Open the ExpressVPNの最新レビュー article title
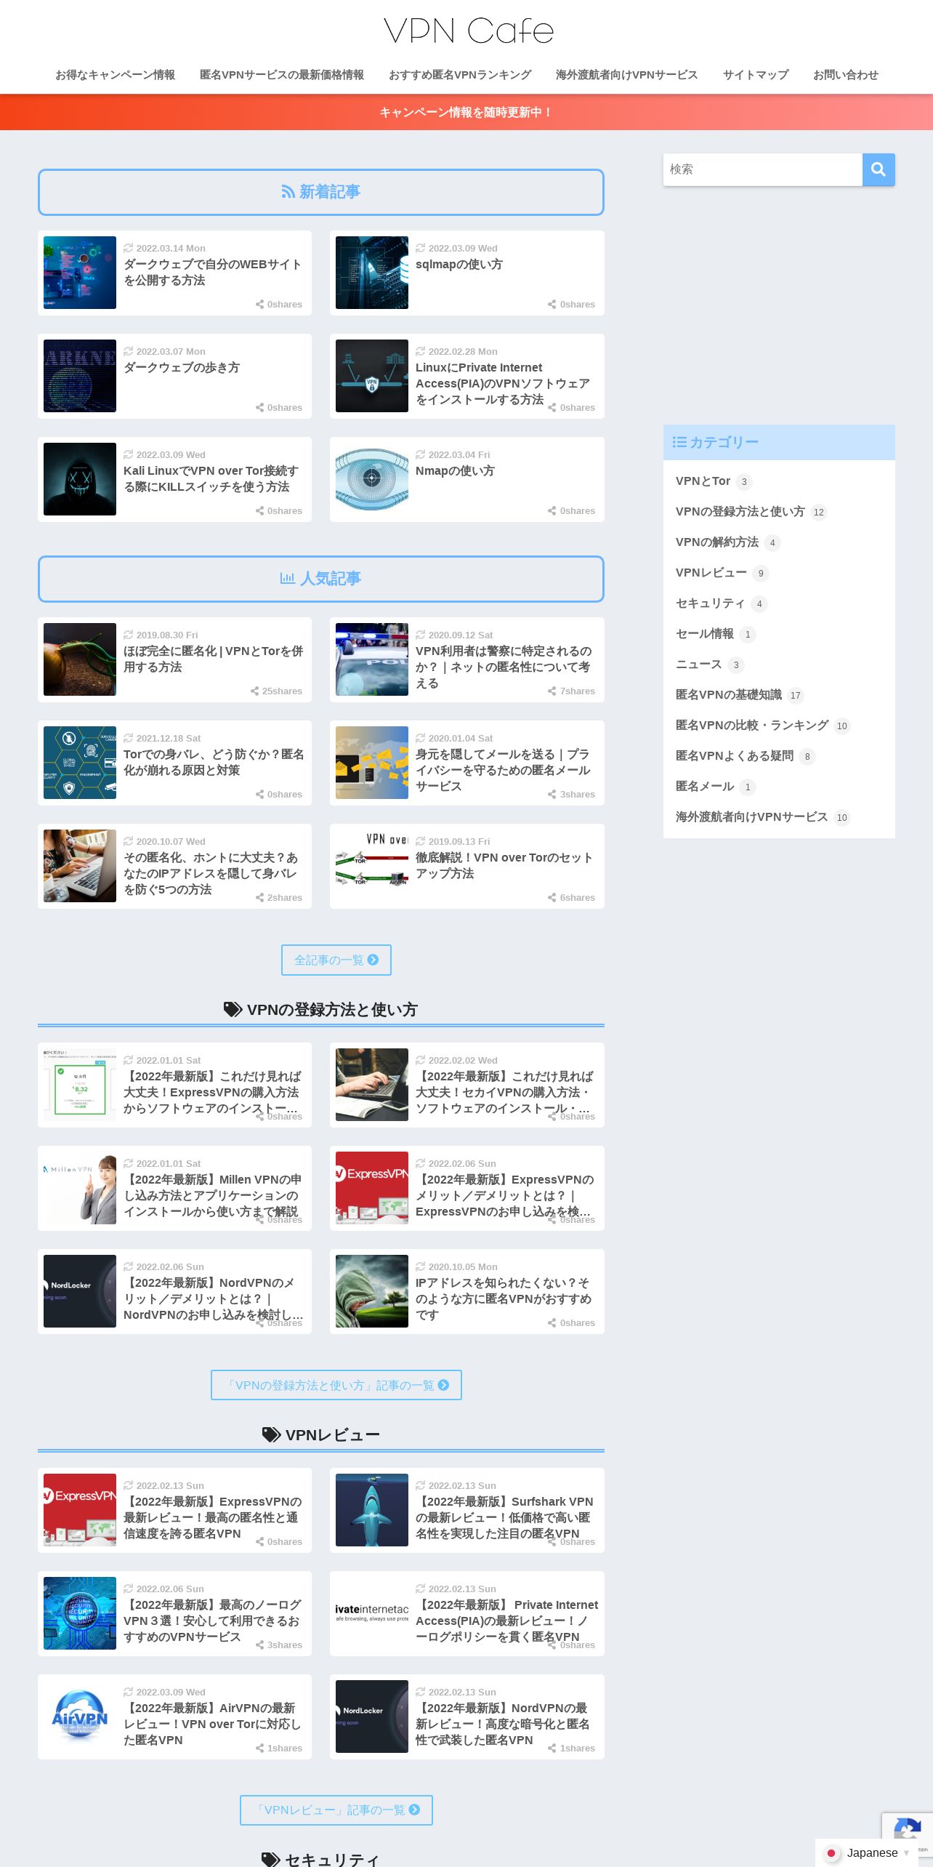Viewport: 933px width, 1867px height. click(x=212, y=1517)
